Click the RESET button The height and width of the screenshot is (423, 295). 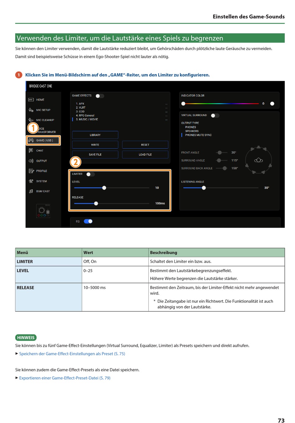coord(145,145)
